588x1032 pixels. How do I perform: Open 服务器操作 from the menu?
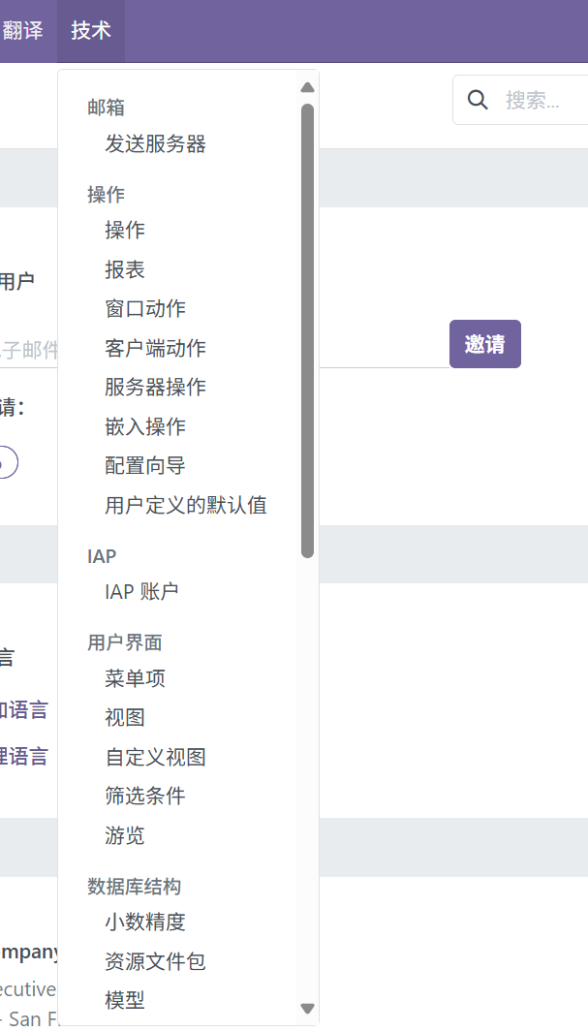pyautogui.click(x=155, y=388)
